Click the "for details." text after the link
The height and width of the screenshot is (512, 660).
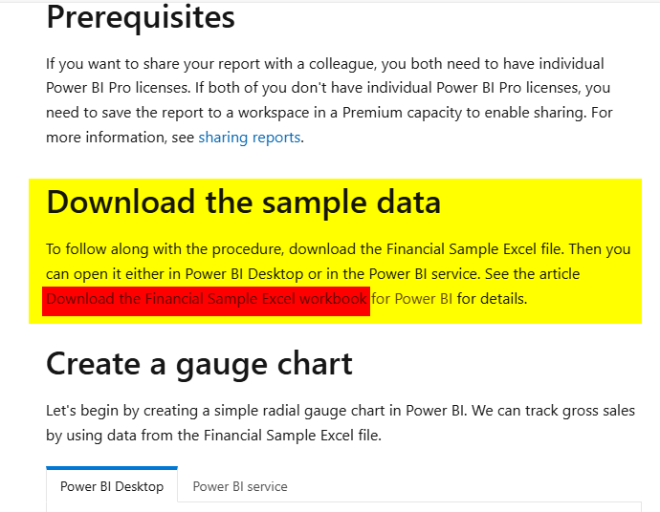[492, 299]
